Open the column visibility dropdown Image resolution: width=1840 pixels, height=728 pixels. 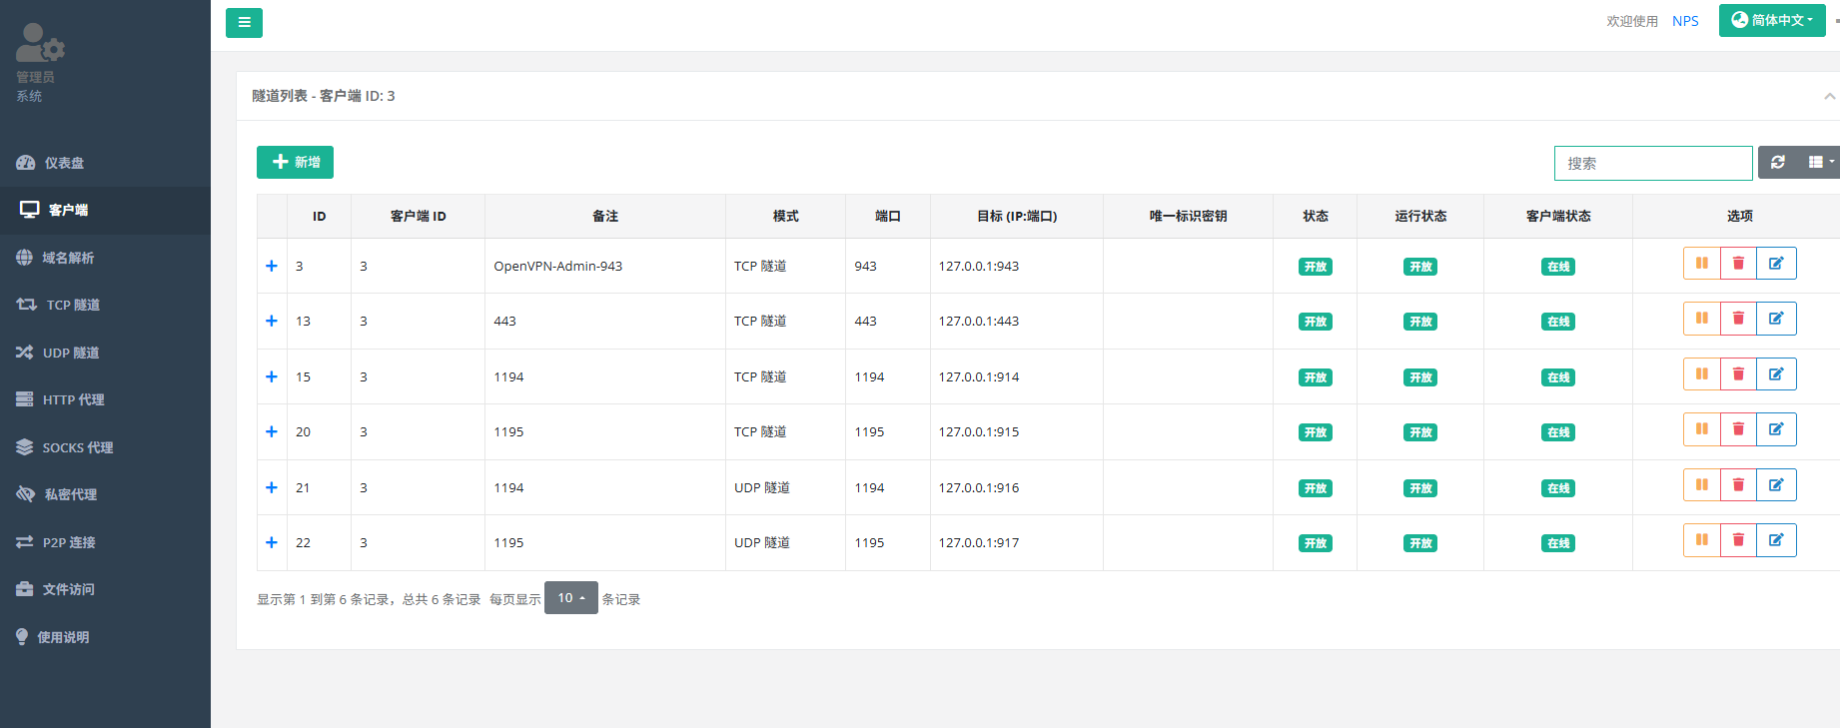pos(1820,162)
